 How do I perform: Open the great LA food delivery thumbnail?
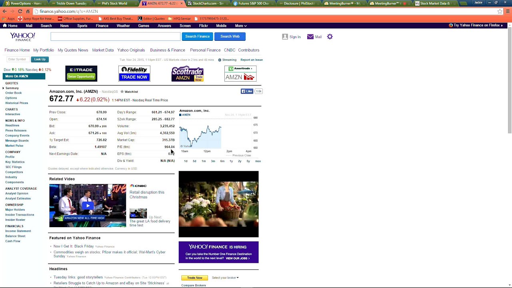[138, 213]
